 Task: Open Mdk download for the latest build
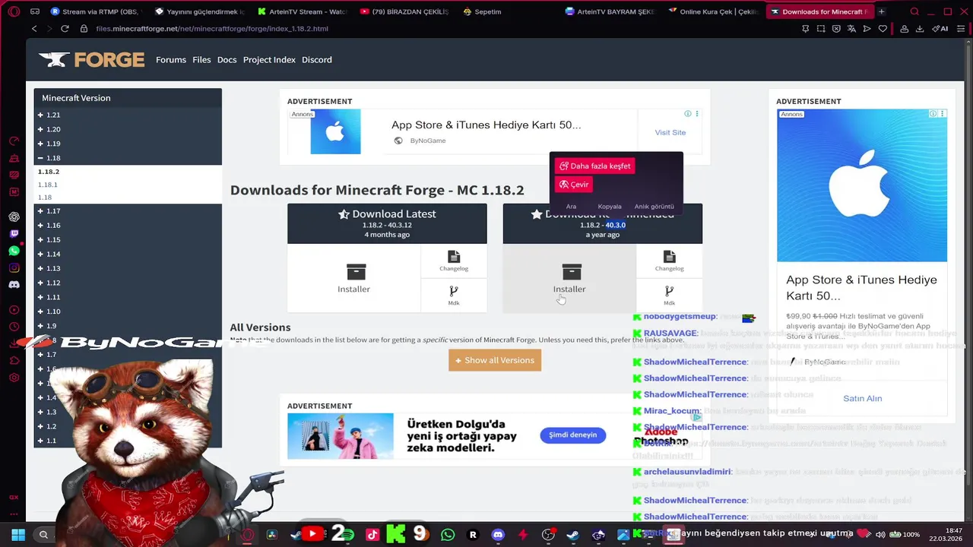(454, 295)
